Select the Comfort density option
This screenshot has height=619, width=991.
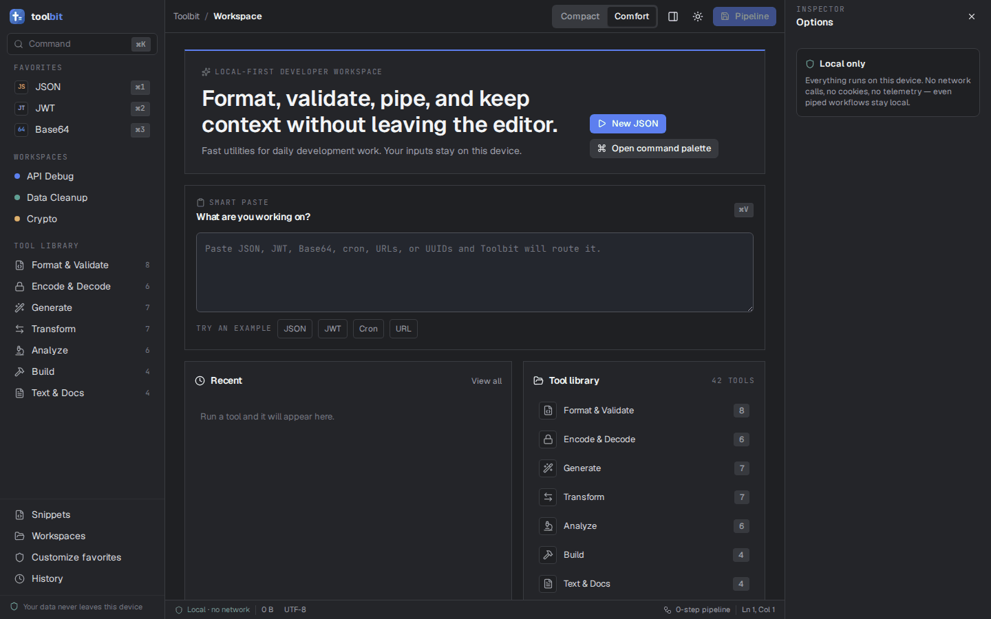(x=632, y=17)
